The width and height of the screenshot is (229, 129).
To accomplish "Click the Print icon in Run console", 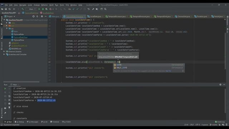I will coord(9,104).
